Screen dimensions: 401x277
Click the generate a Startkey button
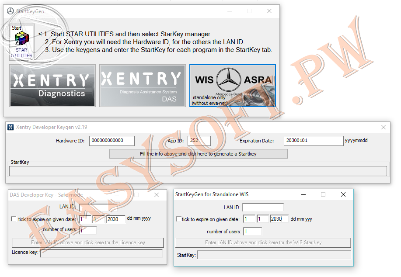tap(199, 154)
